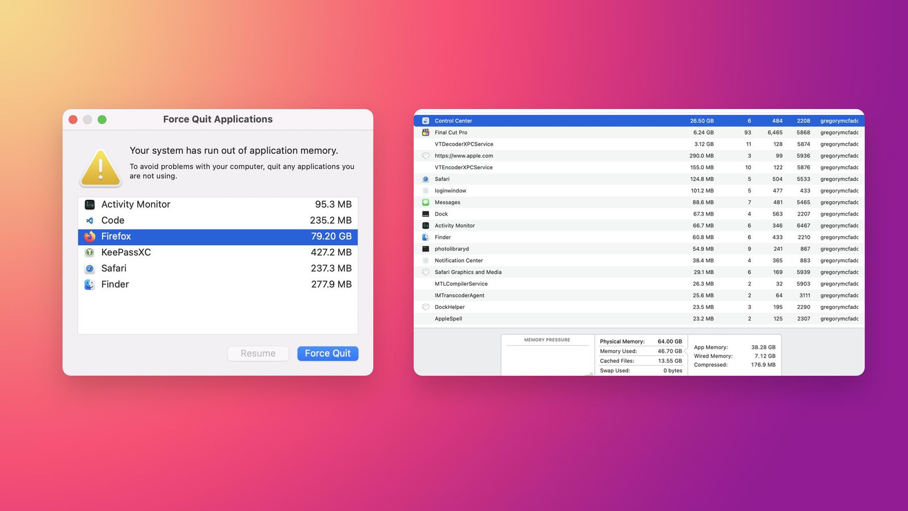Click the Firefox icon in Force Quit list
Screen dimensions: 908x511
(x=90, y=236)
